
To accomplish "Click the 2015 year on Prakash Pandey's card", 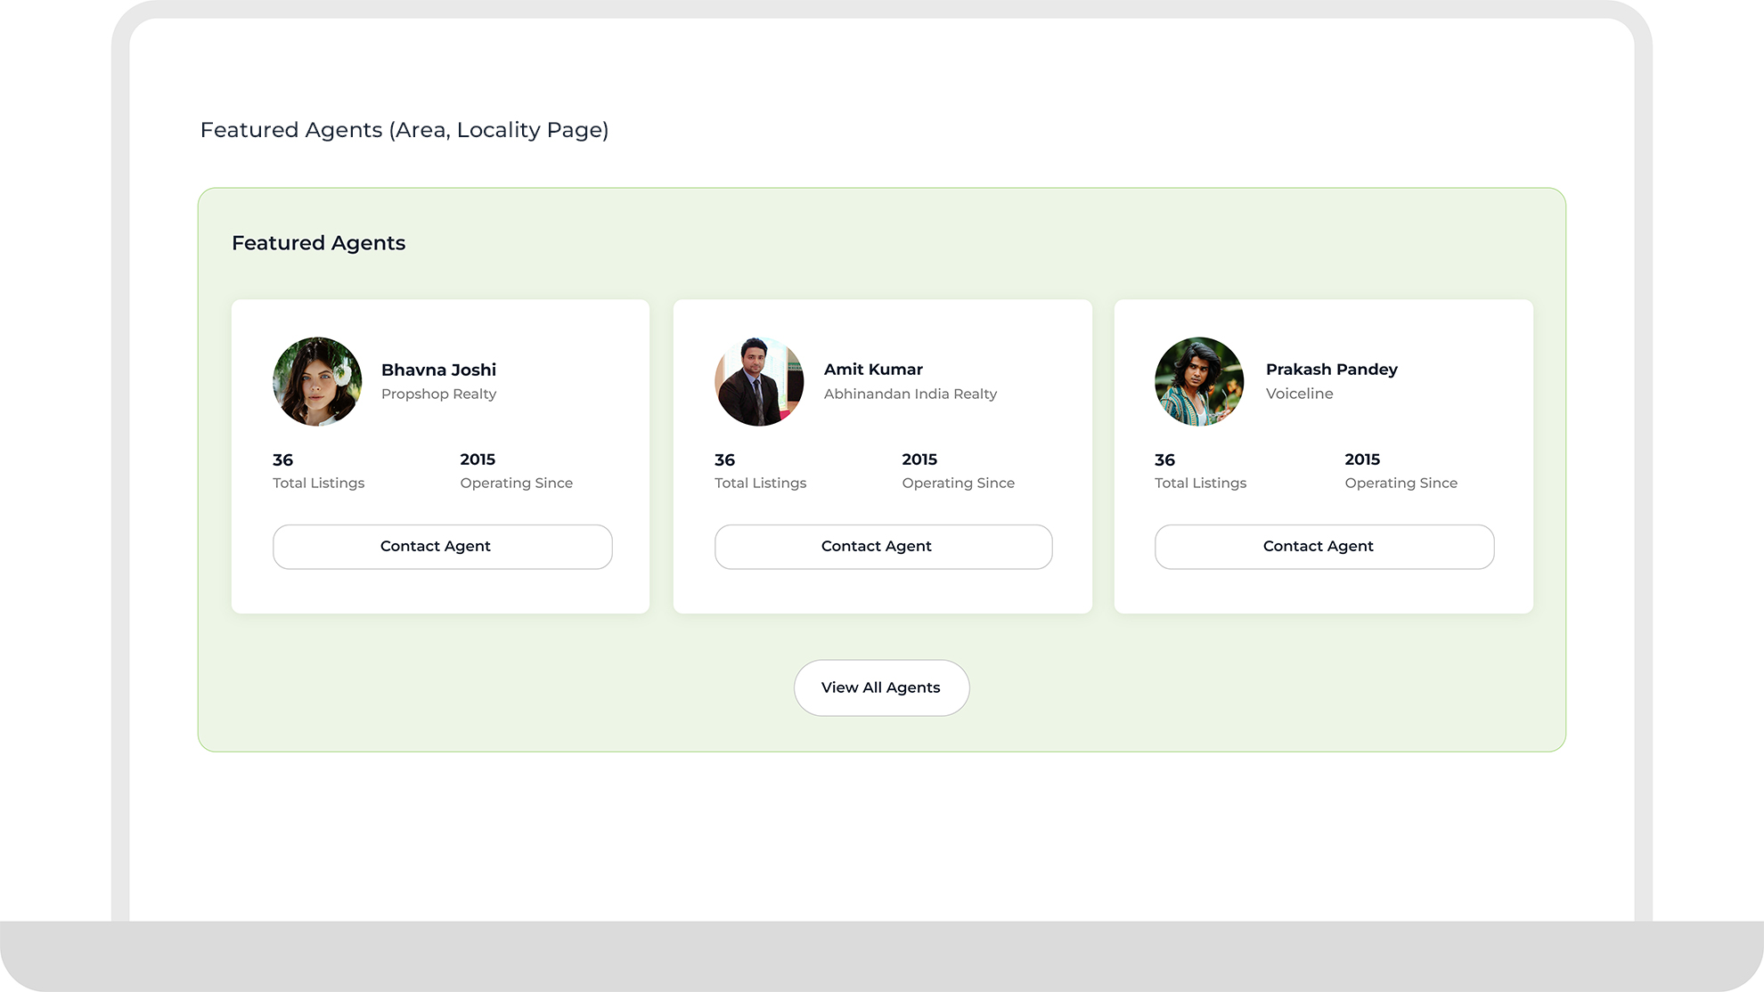I will 1361,459.
